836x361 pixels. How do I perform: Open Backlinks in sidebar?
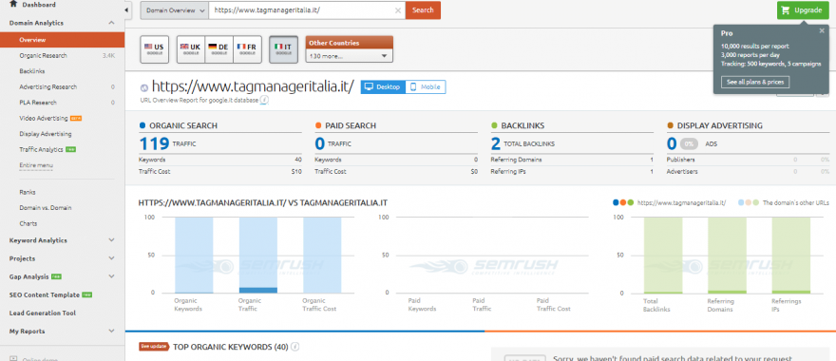tap(32, 71)
